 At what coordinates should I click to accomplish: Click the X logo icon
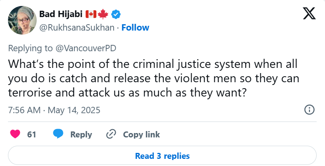tap(309, 15)
